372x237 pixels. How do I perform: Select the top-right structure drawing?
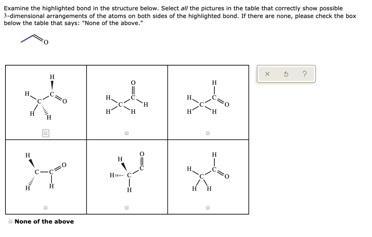point(207,98)
